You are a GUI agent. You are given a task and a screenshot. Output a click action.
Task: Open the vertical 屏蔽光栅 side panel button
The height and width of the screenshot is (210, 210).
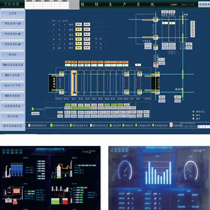[x=193, y=29]
